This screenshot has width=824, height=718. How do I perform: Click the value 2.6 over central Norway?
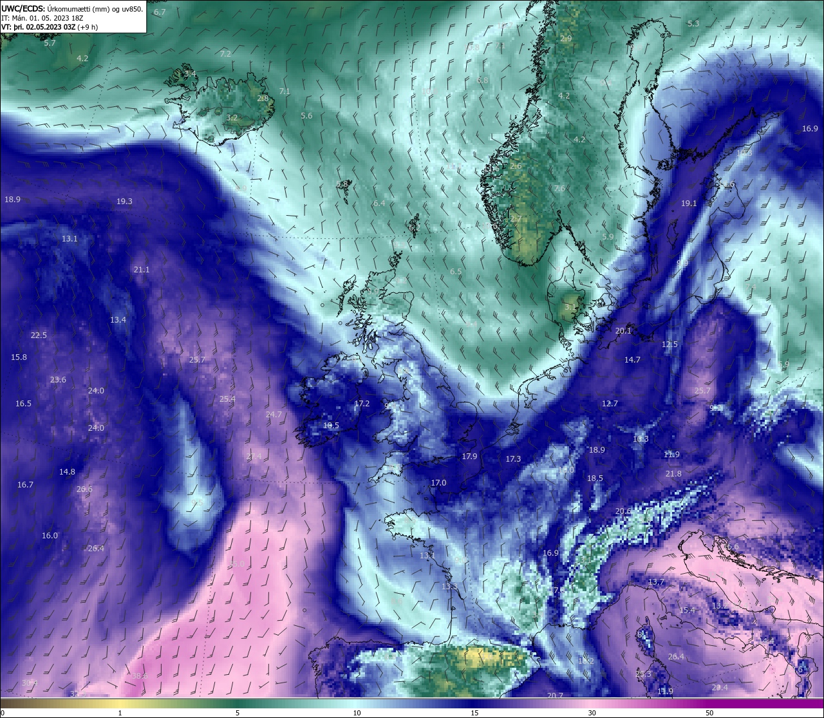pyautogui.click(x=516, y=166)
